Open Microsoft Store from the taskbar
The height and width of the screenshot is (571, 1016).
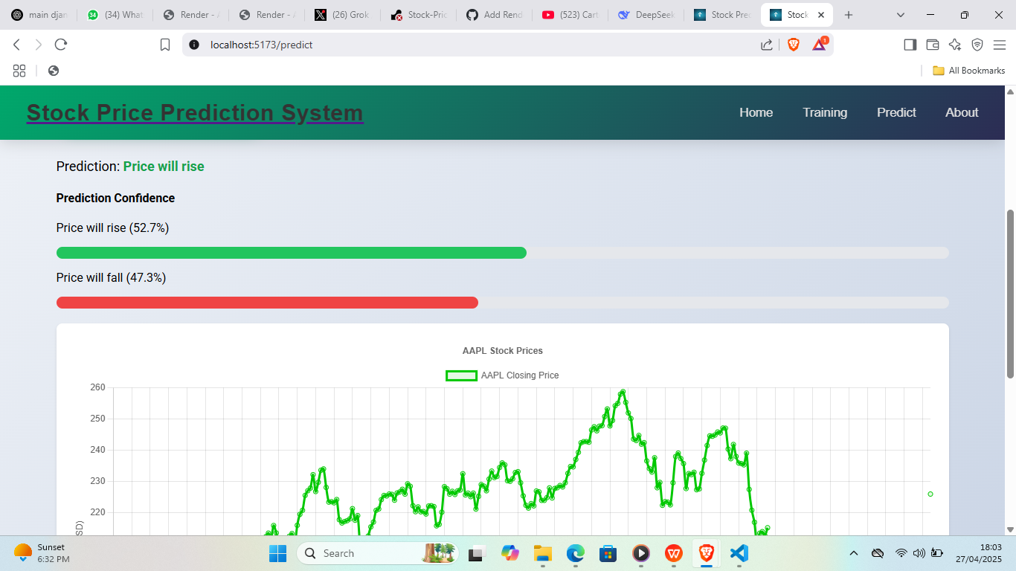click(x=608, y=553)
